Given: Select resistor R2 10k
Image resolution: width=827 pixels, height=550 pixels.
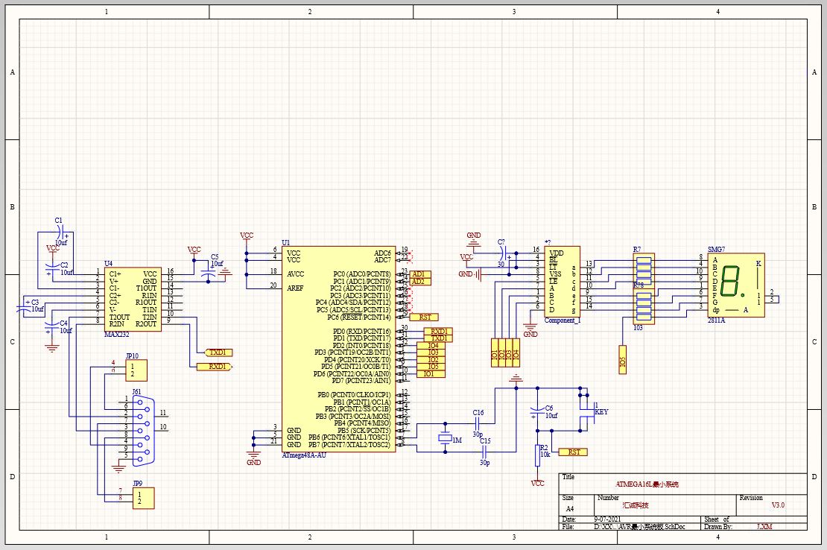Looking at the screenshot, I should (537, 455).
